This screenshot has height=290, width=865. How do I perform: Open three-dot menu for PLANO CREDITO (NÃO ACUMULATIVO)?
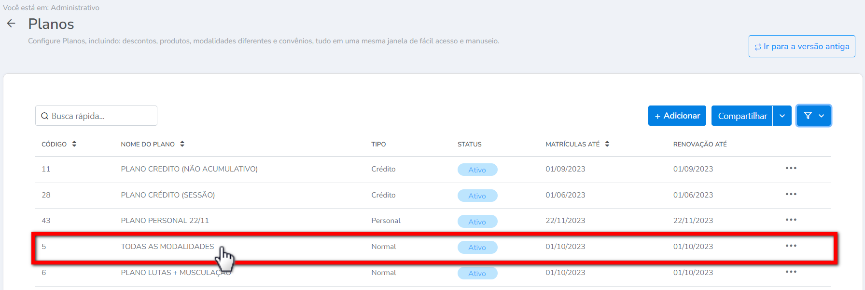(x=791, y=169)
